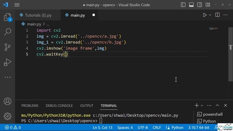Open the Source Control view

[7, 47]
